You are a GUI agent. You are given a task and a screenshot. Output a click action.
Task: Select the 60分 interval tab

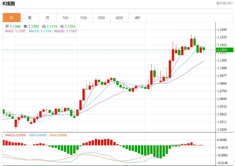pos(119,18)
